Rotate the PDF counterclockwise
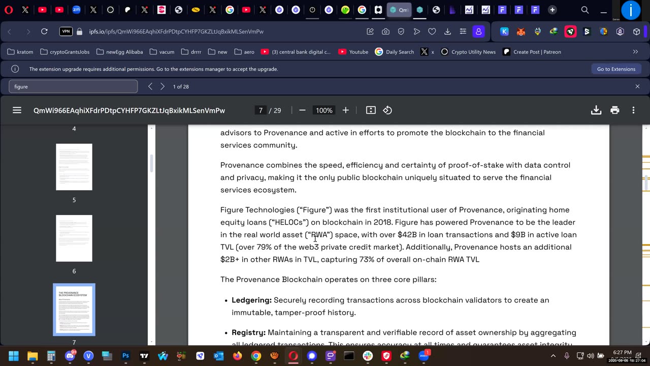Screen dimensions: 650x366 (387, 110)
